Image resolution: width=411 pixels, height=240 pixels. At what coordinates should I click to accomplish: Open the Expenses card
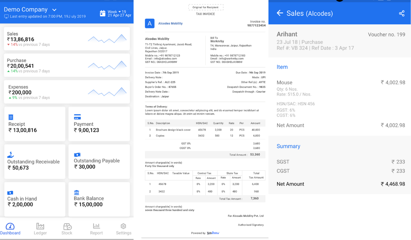tap(67, 92)
